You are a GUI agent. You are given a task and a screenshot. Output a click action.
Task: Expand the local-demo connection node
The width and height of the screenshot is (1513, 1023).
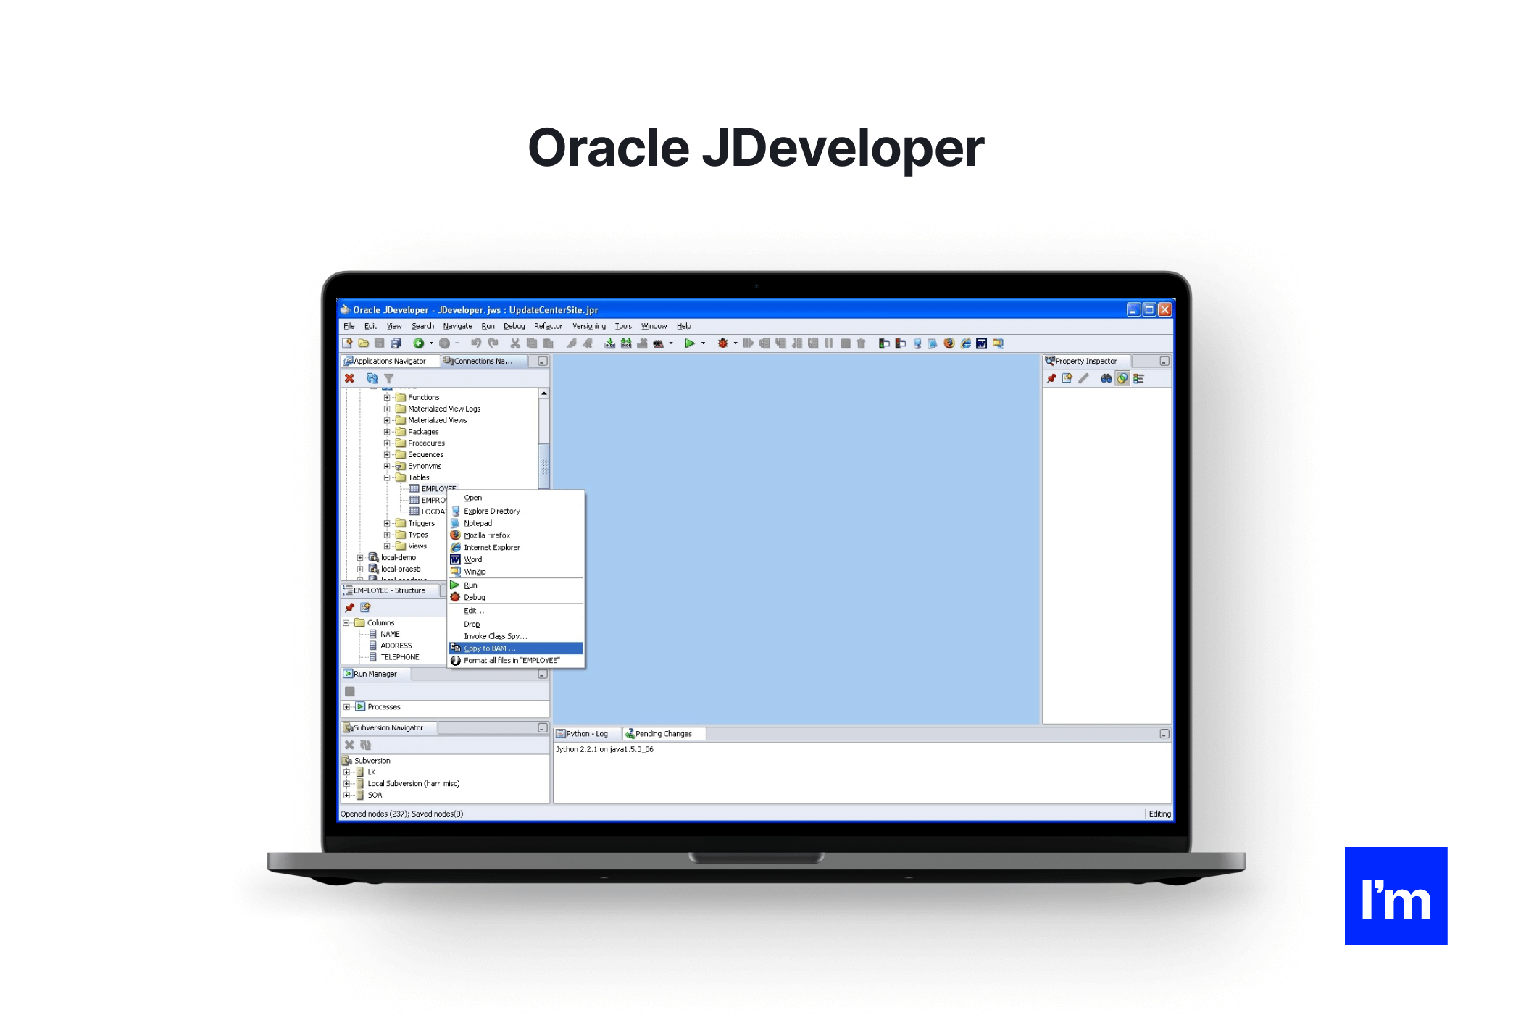[x=360, y=558]
